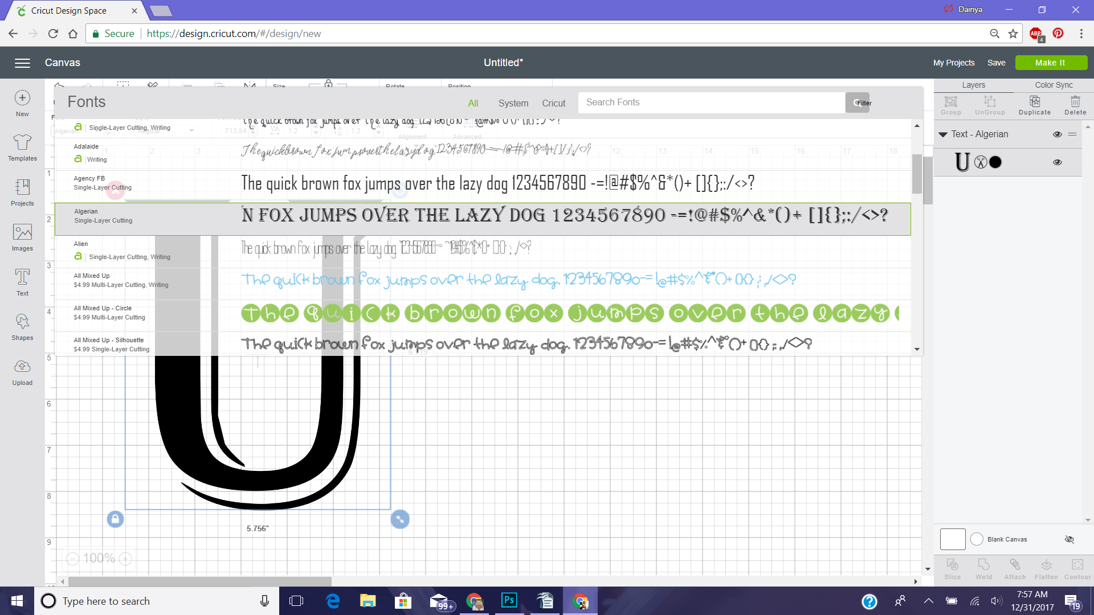Screen dimensions: 1094x615
Task: Toggle visibility of the Text - Algerian layer
Action: pos(1057,134)
